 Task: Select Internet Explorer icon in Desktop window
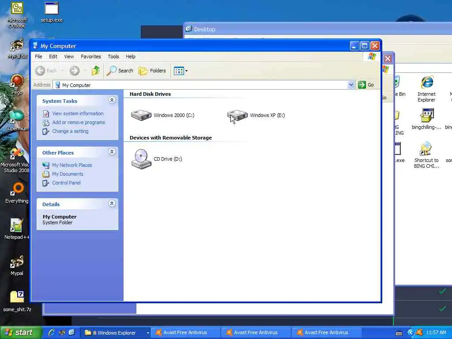(x=427, y=89)
